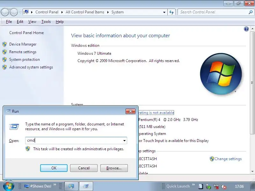The height and width of the screenshot is (191, 255).
Task: Click the Quick Launch toolbar label
Action: pos(178,186)
